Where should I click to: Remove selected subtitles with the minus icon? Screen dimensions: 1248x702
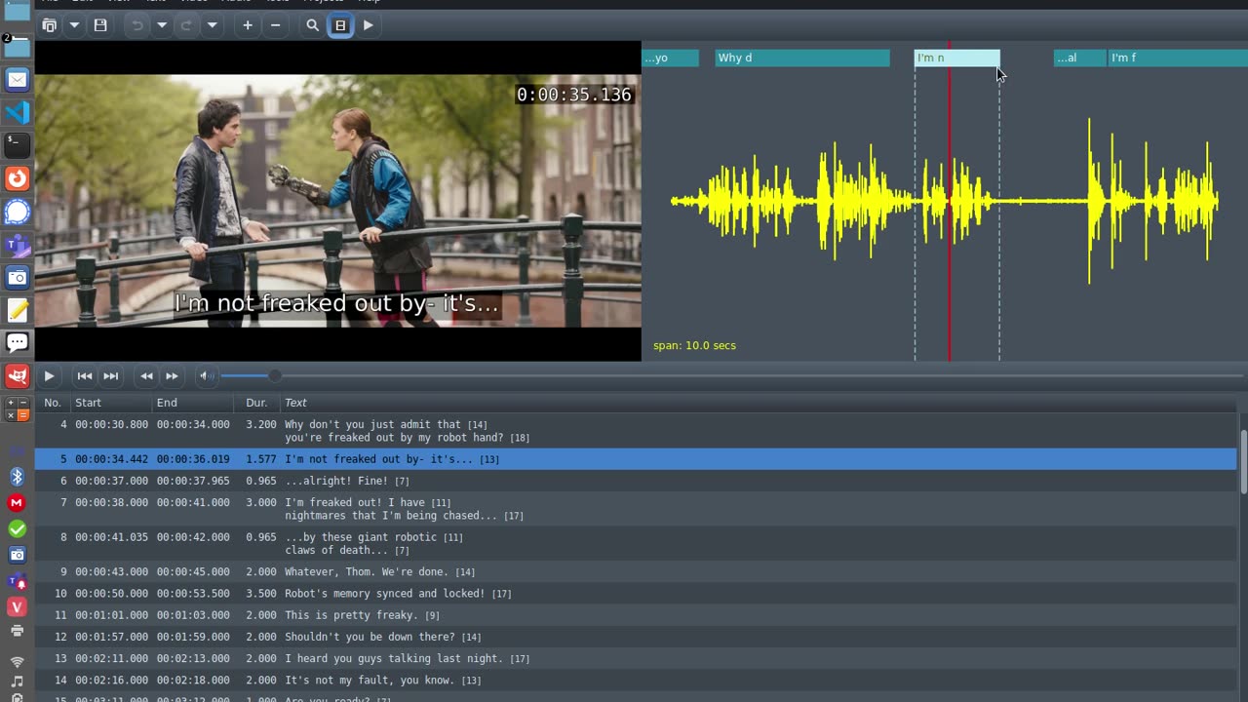click(x=276, y=25)
